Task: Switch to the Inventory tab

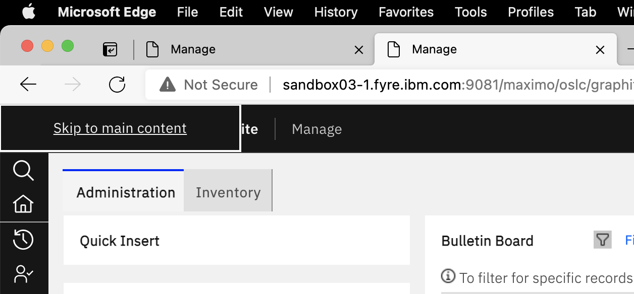Action: click(x=228, y=192)
